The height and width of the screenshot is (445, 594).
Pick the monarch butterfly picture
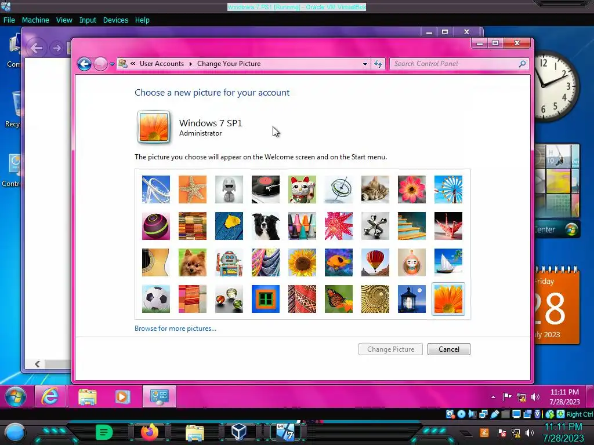coord(339,299)
